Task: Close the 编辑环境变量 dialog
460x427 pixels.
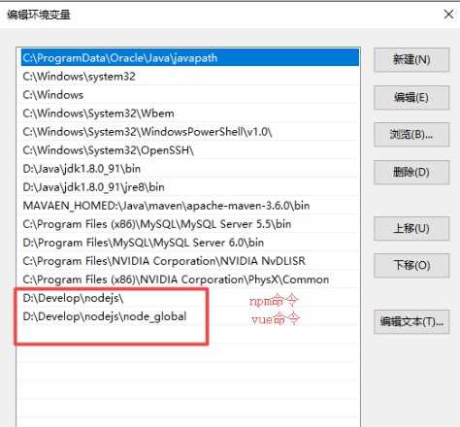Action: tap(448, 15)
